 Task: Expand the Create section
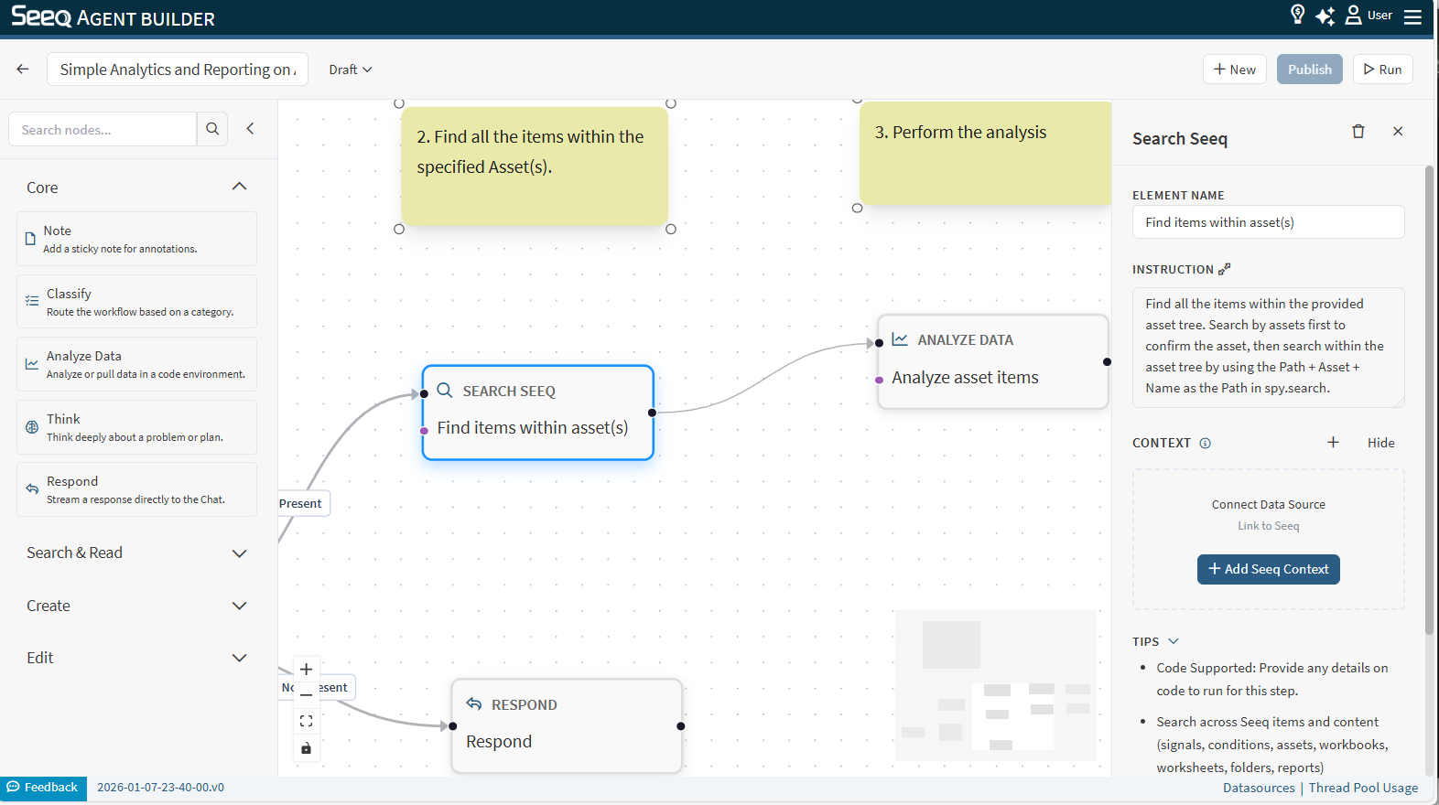coord(240,606)
